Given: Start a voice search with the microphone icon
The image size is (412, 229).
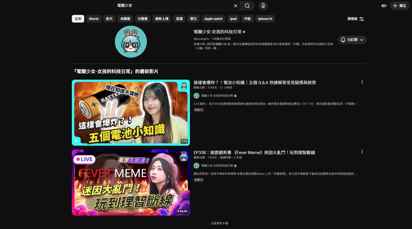Looking at the screenshot, I should coord(263,6).
